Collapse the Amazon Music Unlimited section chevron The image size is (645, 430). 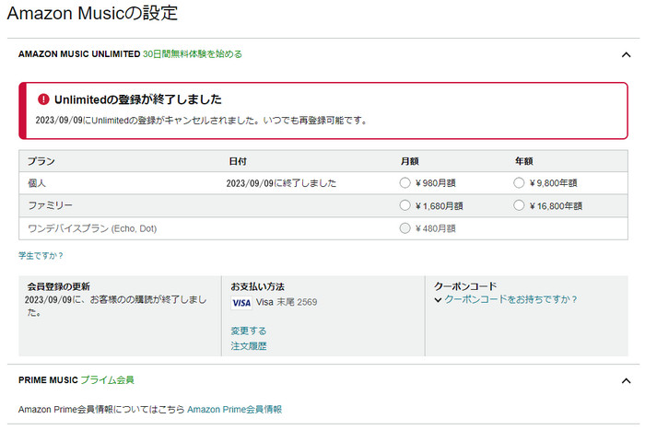click(x=626, y=54)
